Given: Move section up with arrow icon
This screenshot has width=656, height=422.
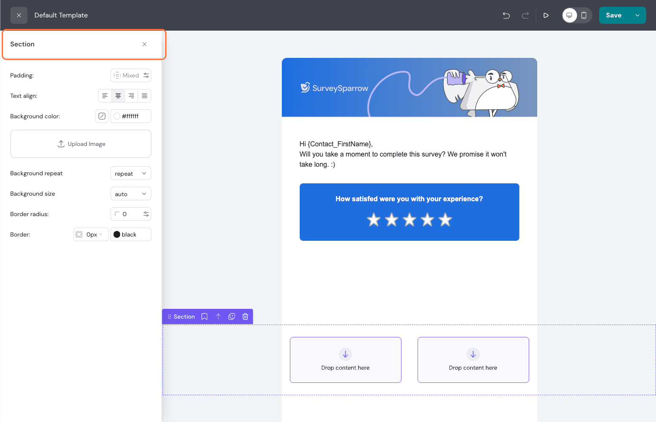Looking at the screenshot, I should 218,316.
